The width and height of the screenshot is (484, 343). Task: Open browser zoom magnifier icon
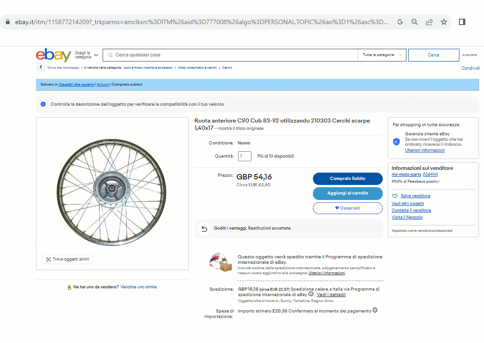[415, 22]
